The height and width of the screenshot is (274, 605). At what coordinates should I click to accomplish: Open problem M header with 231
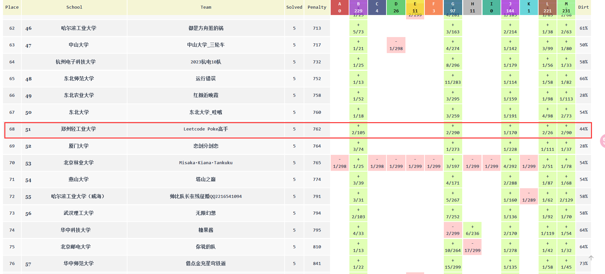566,7
